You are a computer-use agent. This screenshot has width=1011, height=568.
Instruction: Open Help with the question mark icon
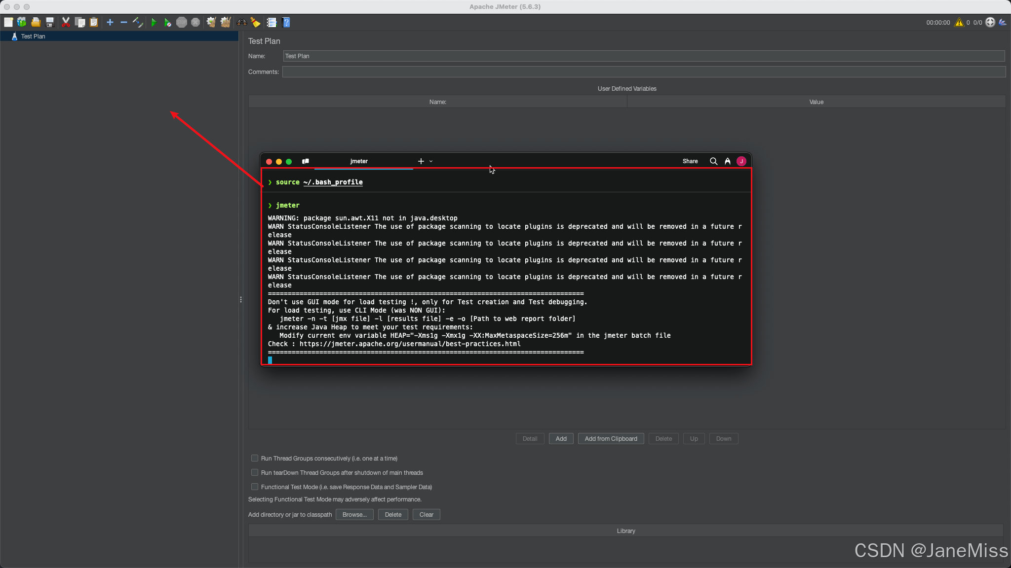[286, 22]
